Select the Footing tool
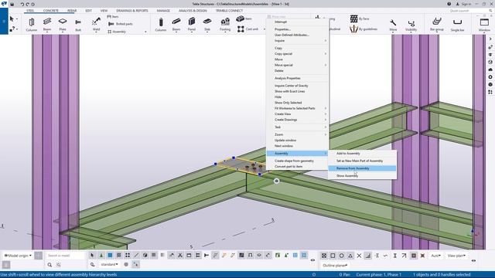Image resolution: width=495 pixels, height=278 pixels. (x=225, y=24)
